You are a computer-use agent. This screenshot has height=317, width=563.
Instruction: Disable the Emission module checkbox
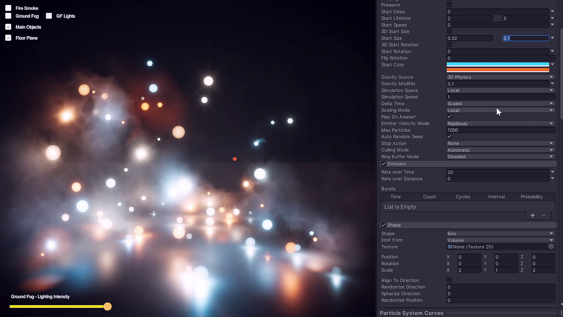(x=384, y=164)
